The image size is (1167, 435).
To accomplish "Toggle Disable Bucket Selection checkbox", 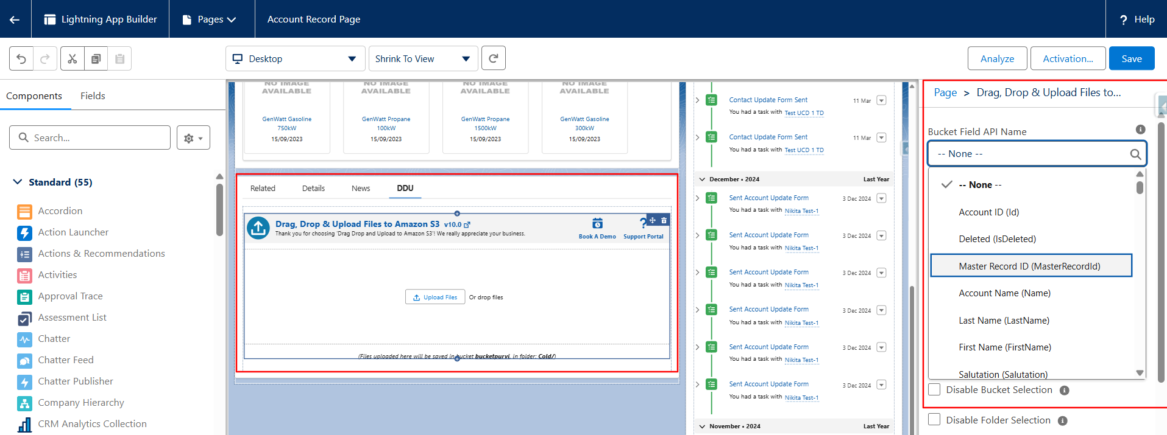I will (x=934, y=389).
